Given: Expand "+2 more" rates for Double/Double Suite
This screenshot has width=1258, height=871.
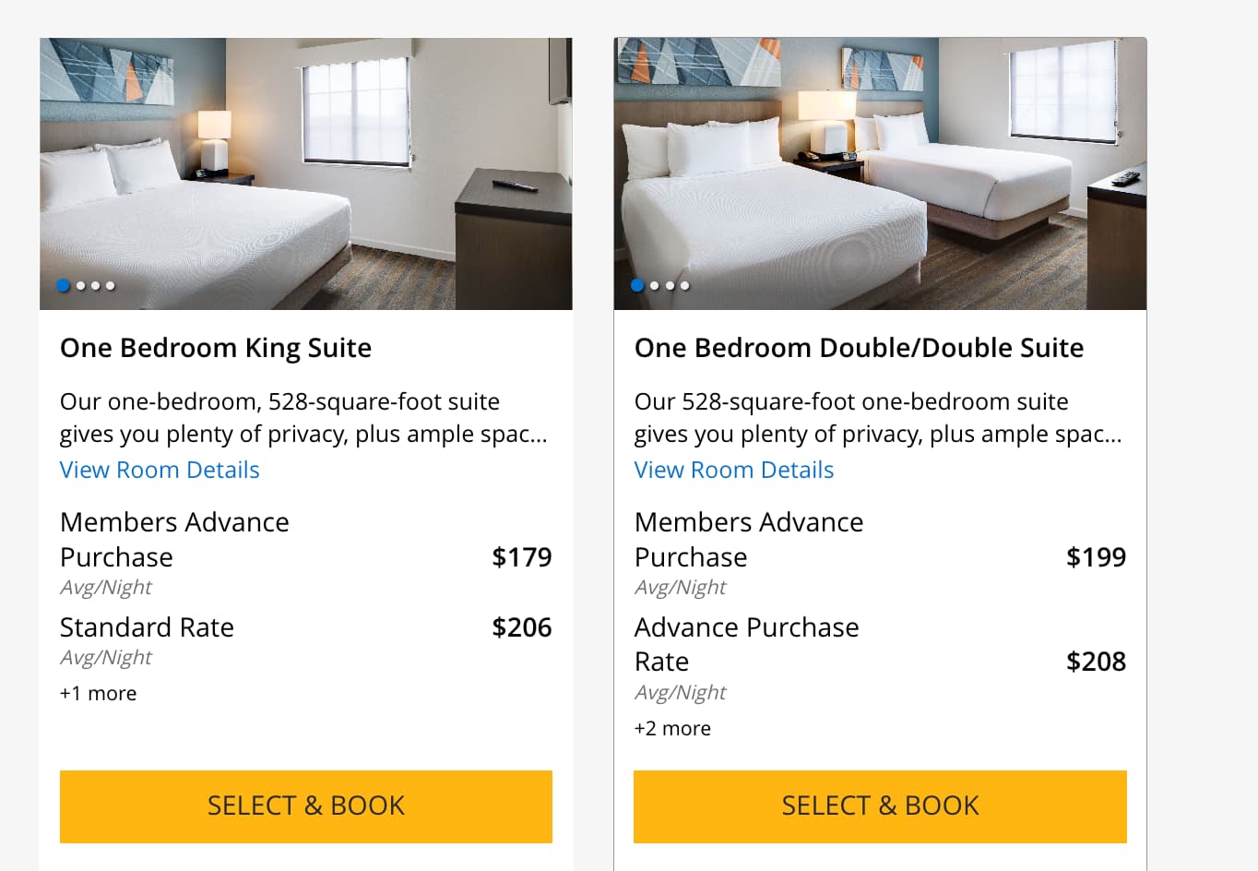Looking at the screenshot, I should point(672,729).
